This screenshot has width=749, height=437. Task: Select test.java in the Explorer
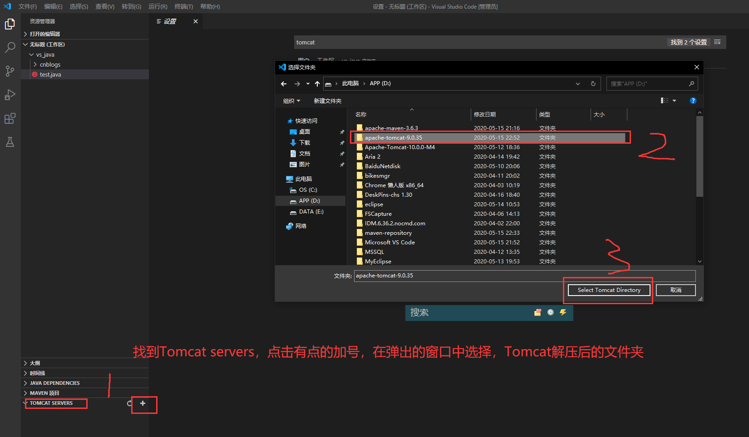50,74
